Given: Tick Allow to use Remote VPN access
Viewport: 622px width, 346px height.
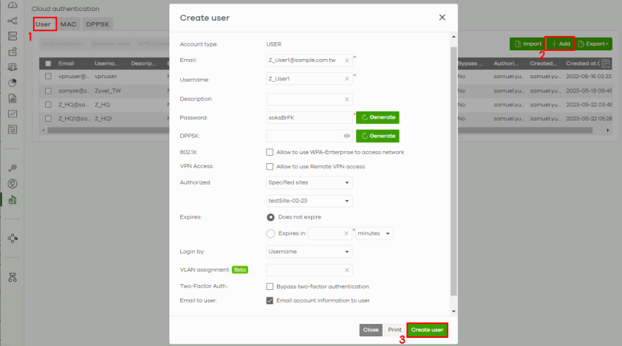Looking at the screenshot, I should point(270,167).
